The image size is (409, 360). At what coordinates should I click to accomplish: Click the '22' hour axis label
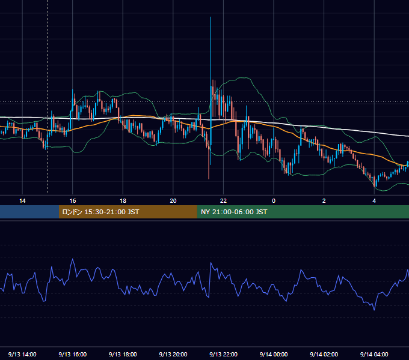[223, 201]
